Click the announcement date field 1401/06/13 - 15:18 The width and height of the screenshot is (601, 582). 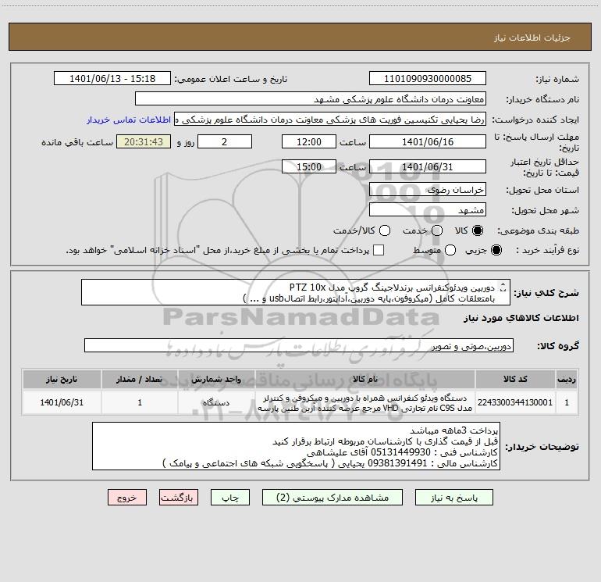point(112,79)
